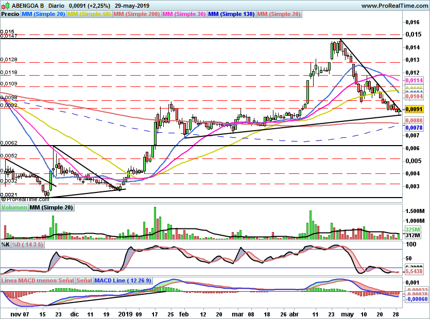
Task: Click the MACD Line ( 12 26 9) label
Action: pos(123,280)
